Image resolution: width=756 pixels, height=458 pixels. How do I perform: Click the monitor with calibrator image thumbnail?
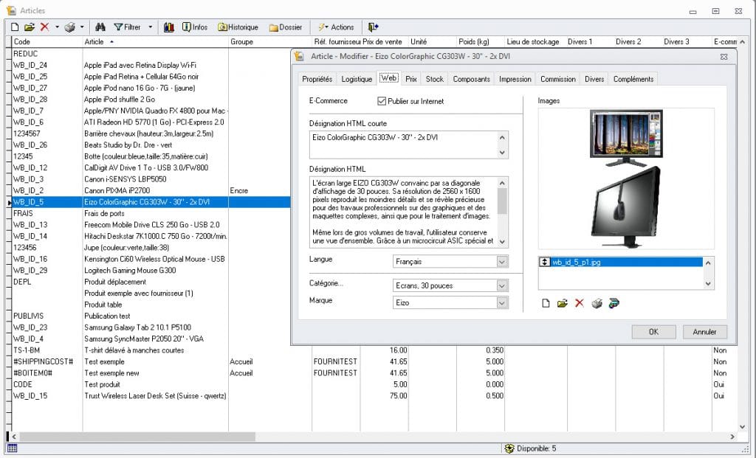coord(626,207)
